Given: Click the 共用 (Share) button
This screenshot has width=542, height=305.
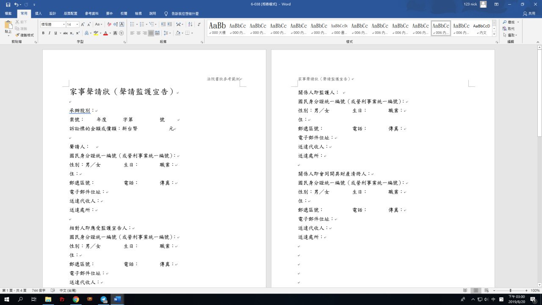Looking at the screenshot, I should coord(529,14).
